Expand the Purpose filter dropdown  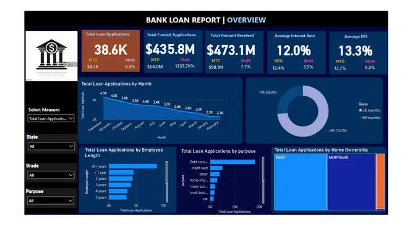pyautogui.click(x=51, y=200)
